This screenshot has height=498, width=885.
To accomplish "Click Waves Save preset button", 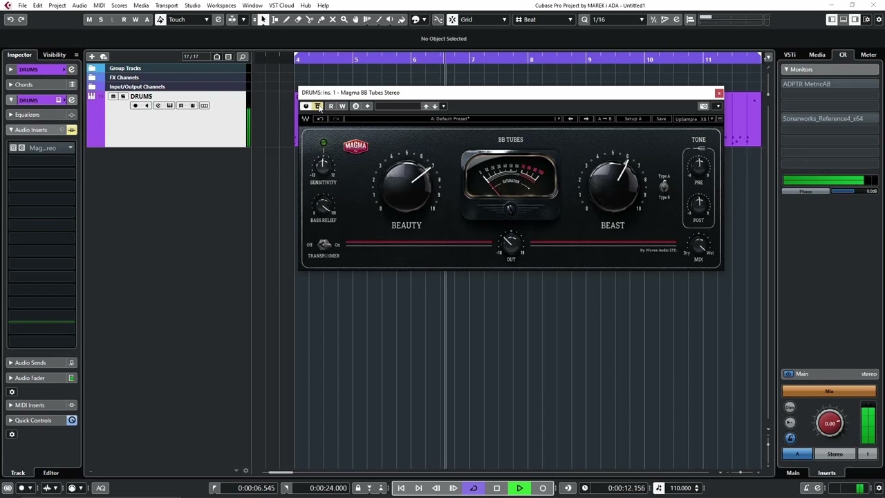I will point(661,119).
